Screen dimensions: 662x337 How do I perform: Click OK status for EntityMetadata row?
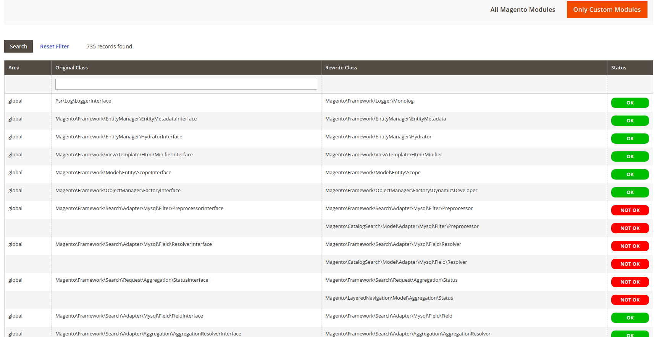pyautogui.click(x=630, y=121)
